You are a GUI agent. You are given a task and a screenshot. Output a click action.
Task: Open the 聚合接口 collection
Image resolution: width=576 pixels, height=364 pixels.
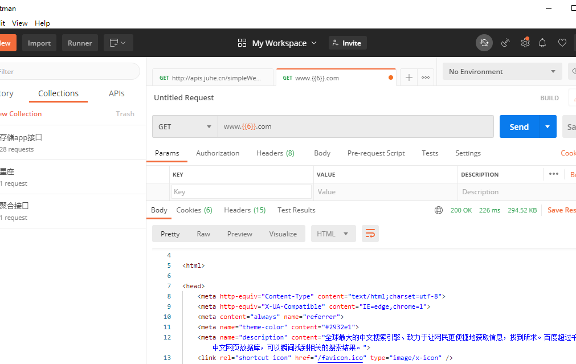pos(73,211)
